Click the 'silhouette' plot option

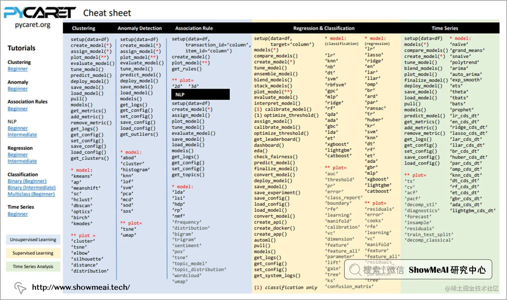(x=87, y=259)
